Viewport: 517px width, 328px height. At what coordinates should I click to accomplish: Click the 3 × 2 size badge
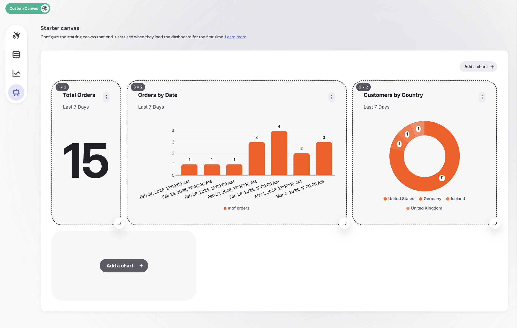tap(138, 87)
